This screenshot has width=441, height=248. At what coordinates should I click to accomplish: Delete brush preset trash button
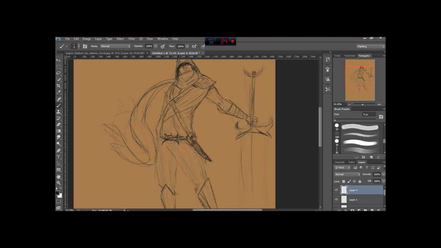(378, 157)
